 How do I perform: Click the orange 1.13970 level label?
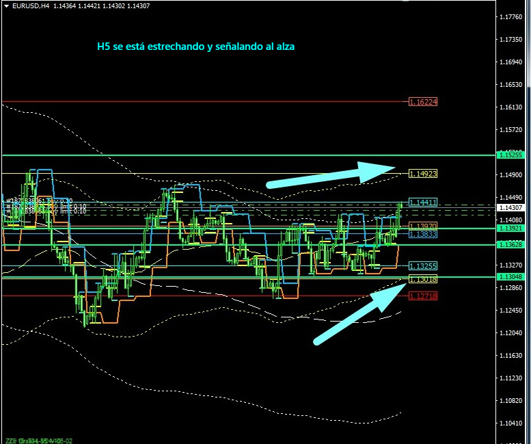point(423,226)
